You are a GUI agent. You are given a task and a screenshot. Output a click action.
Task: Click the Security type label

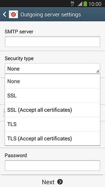coord(19,58)
